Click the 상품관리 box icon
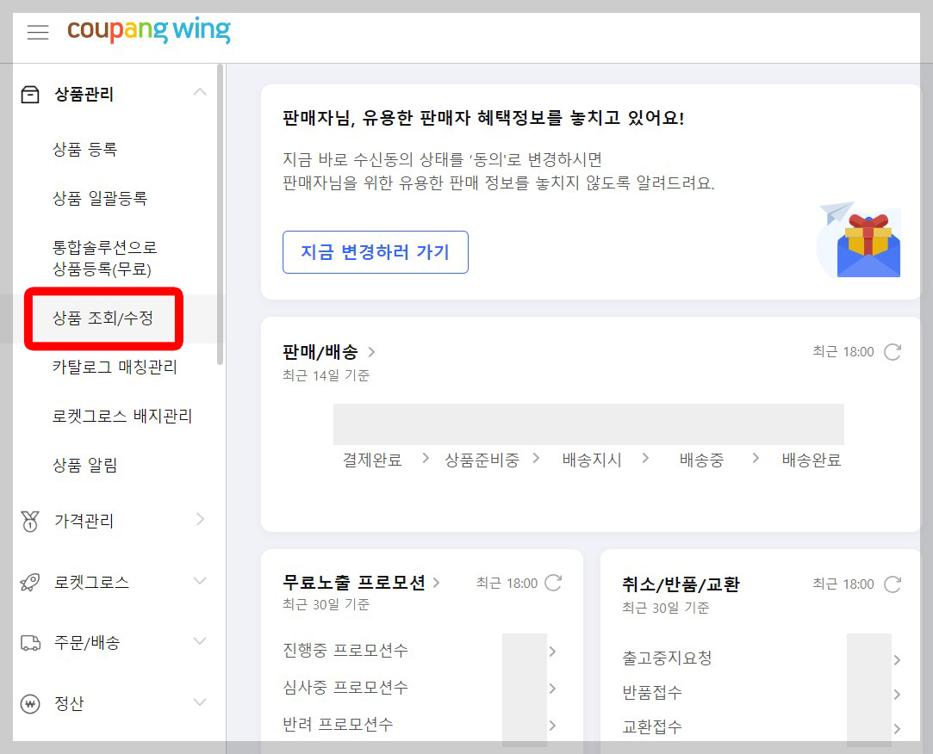 tap(29, 92)
